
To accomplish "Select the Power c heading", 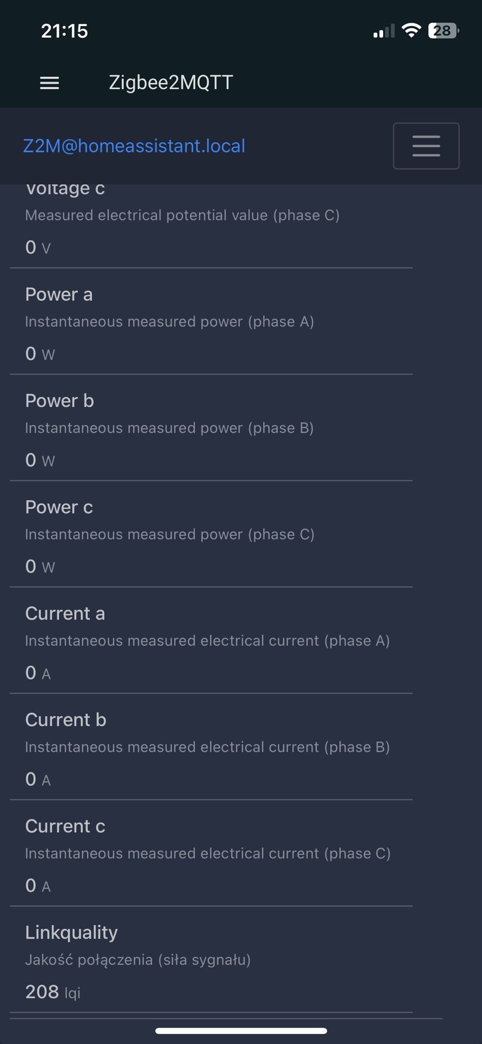I will click(x=59, y=507).
